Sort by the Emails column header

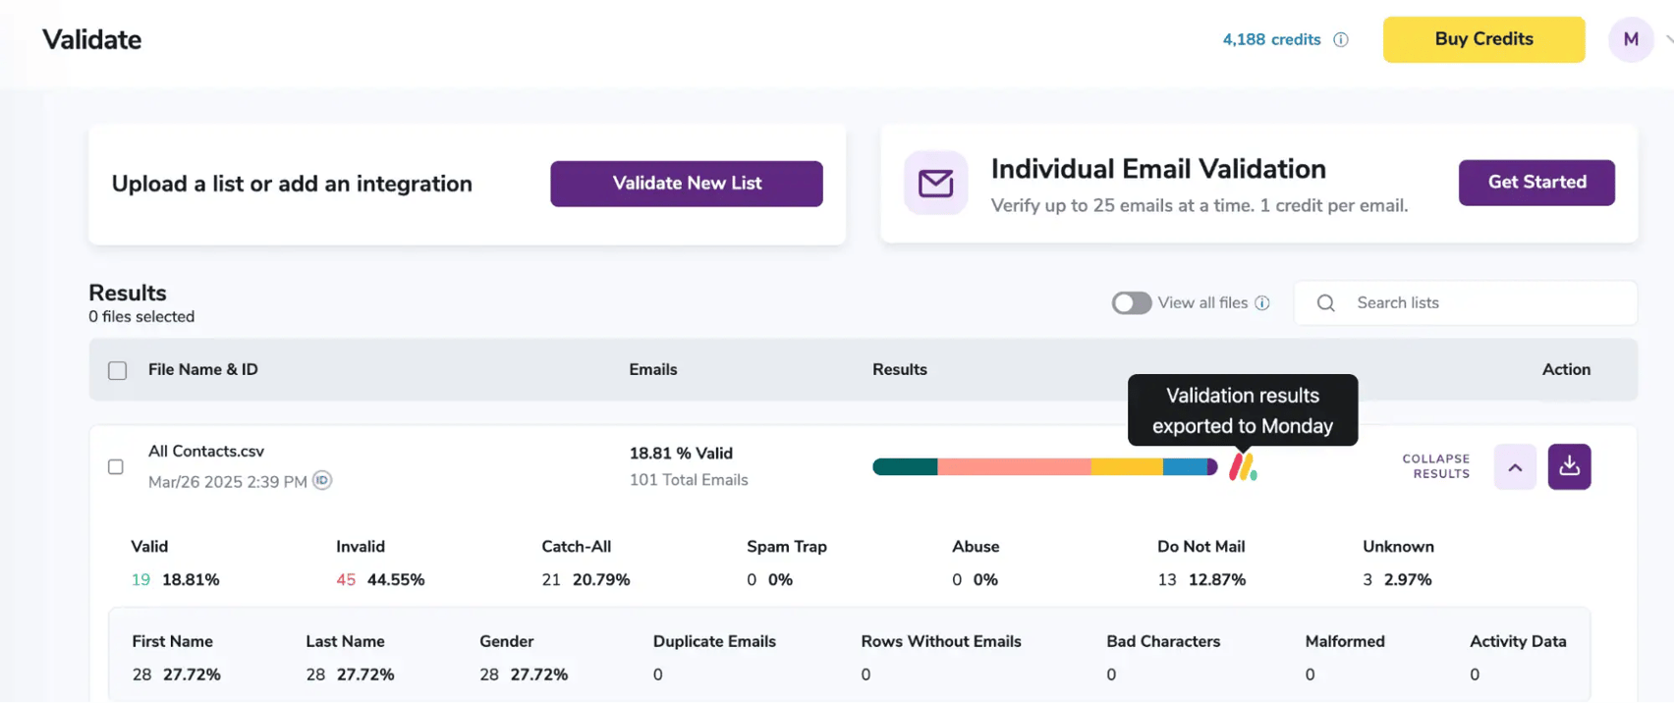652,369
